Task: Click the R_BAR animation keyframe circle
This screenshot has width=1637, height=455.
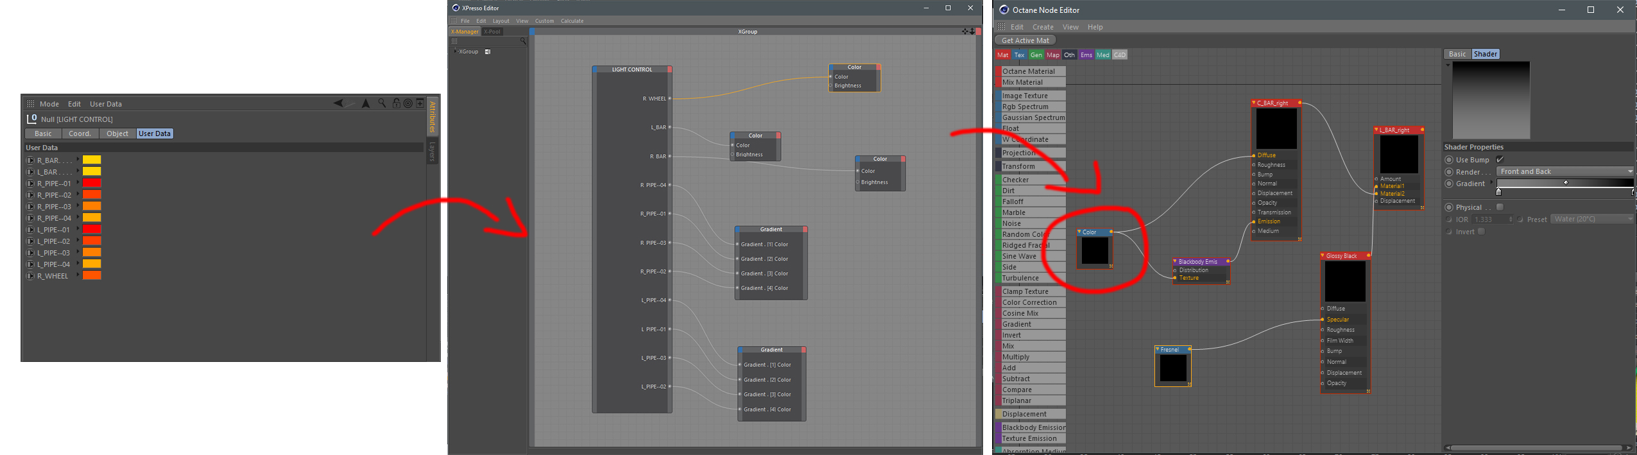Action: (x=30, y=160)
